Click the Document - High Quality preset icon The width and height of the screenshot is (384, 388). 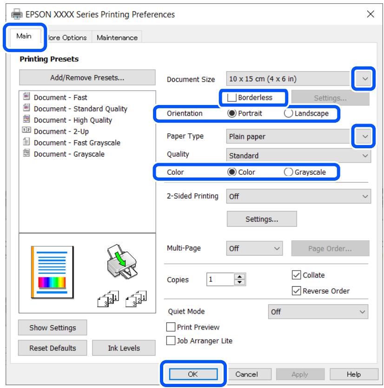click(26, 119)
